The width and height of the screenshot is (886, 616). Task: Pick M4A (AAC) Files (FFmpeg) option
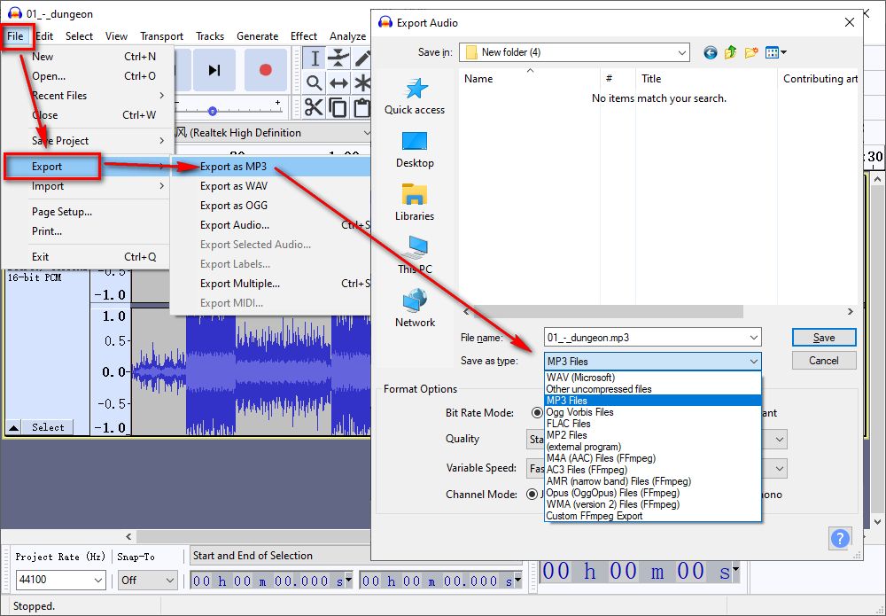tap(653, 458)
